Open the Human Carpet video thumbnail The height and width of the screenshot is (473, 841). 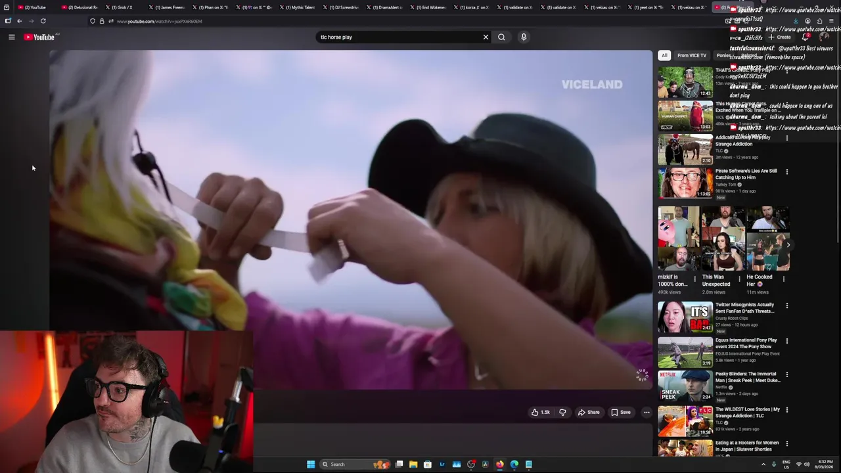coord(685,116)
